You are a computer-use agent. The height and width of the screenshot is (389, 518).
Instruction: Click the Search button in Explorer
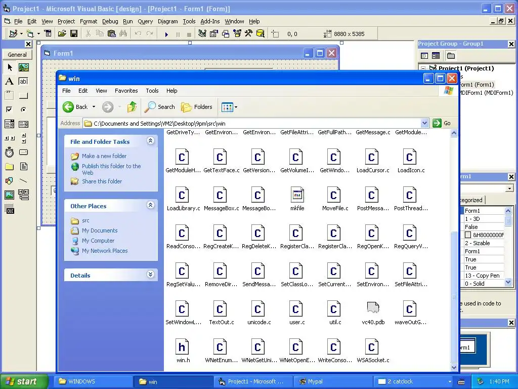[x=160, y=107]
